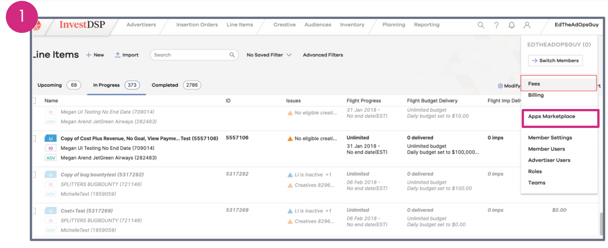The height and width of the screenshot is (248, 608).
Task: Click the Modify gear icon
Action: pos(500,86)
